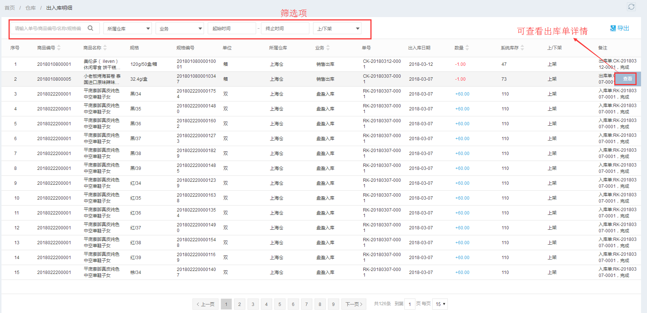Click spec 120g/50盒/箱 in row 1
The image size is (647, 313).
[144, 64]
